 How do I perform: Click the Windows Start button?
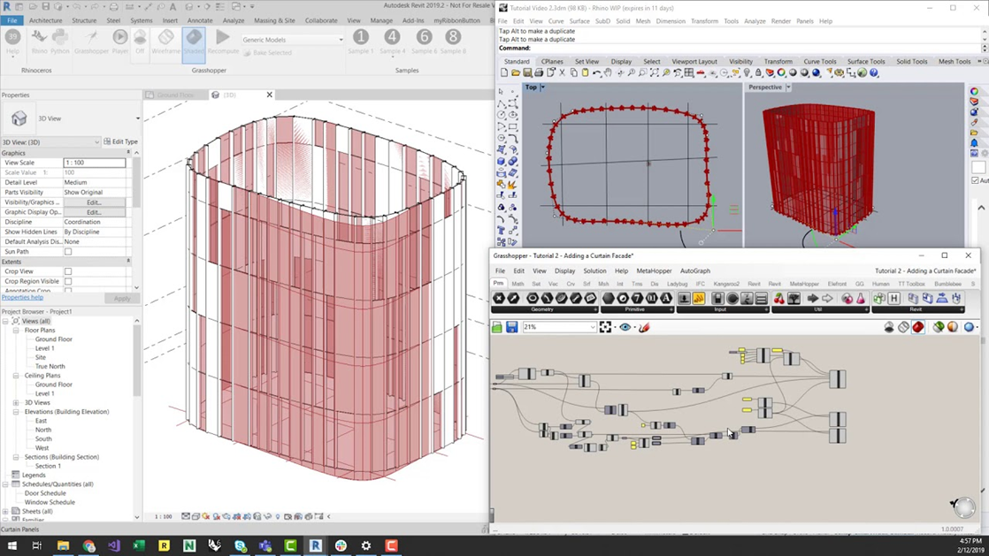(x=12, y=545)
